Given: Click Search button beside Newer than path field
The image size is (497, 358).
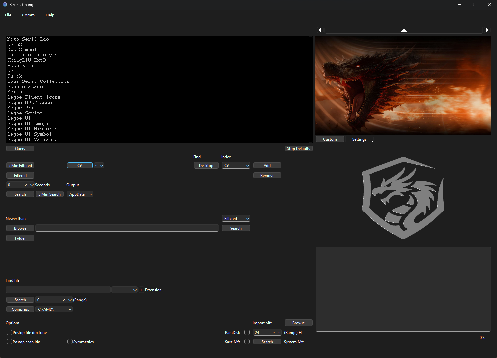Looking at the screenshot, I should click(x=236, y=228).
